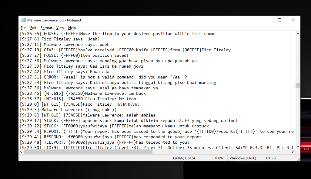Click the vertical scrollbar down arrow

point(298,147)
